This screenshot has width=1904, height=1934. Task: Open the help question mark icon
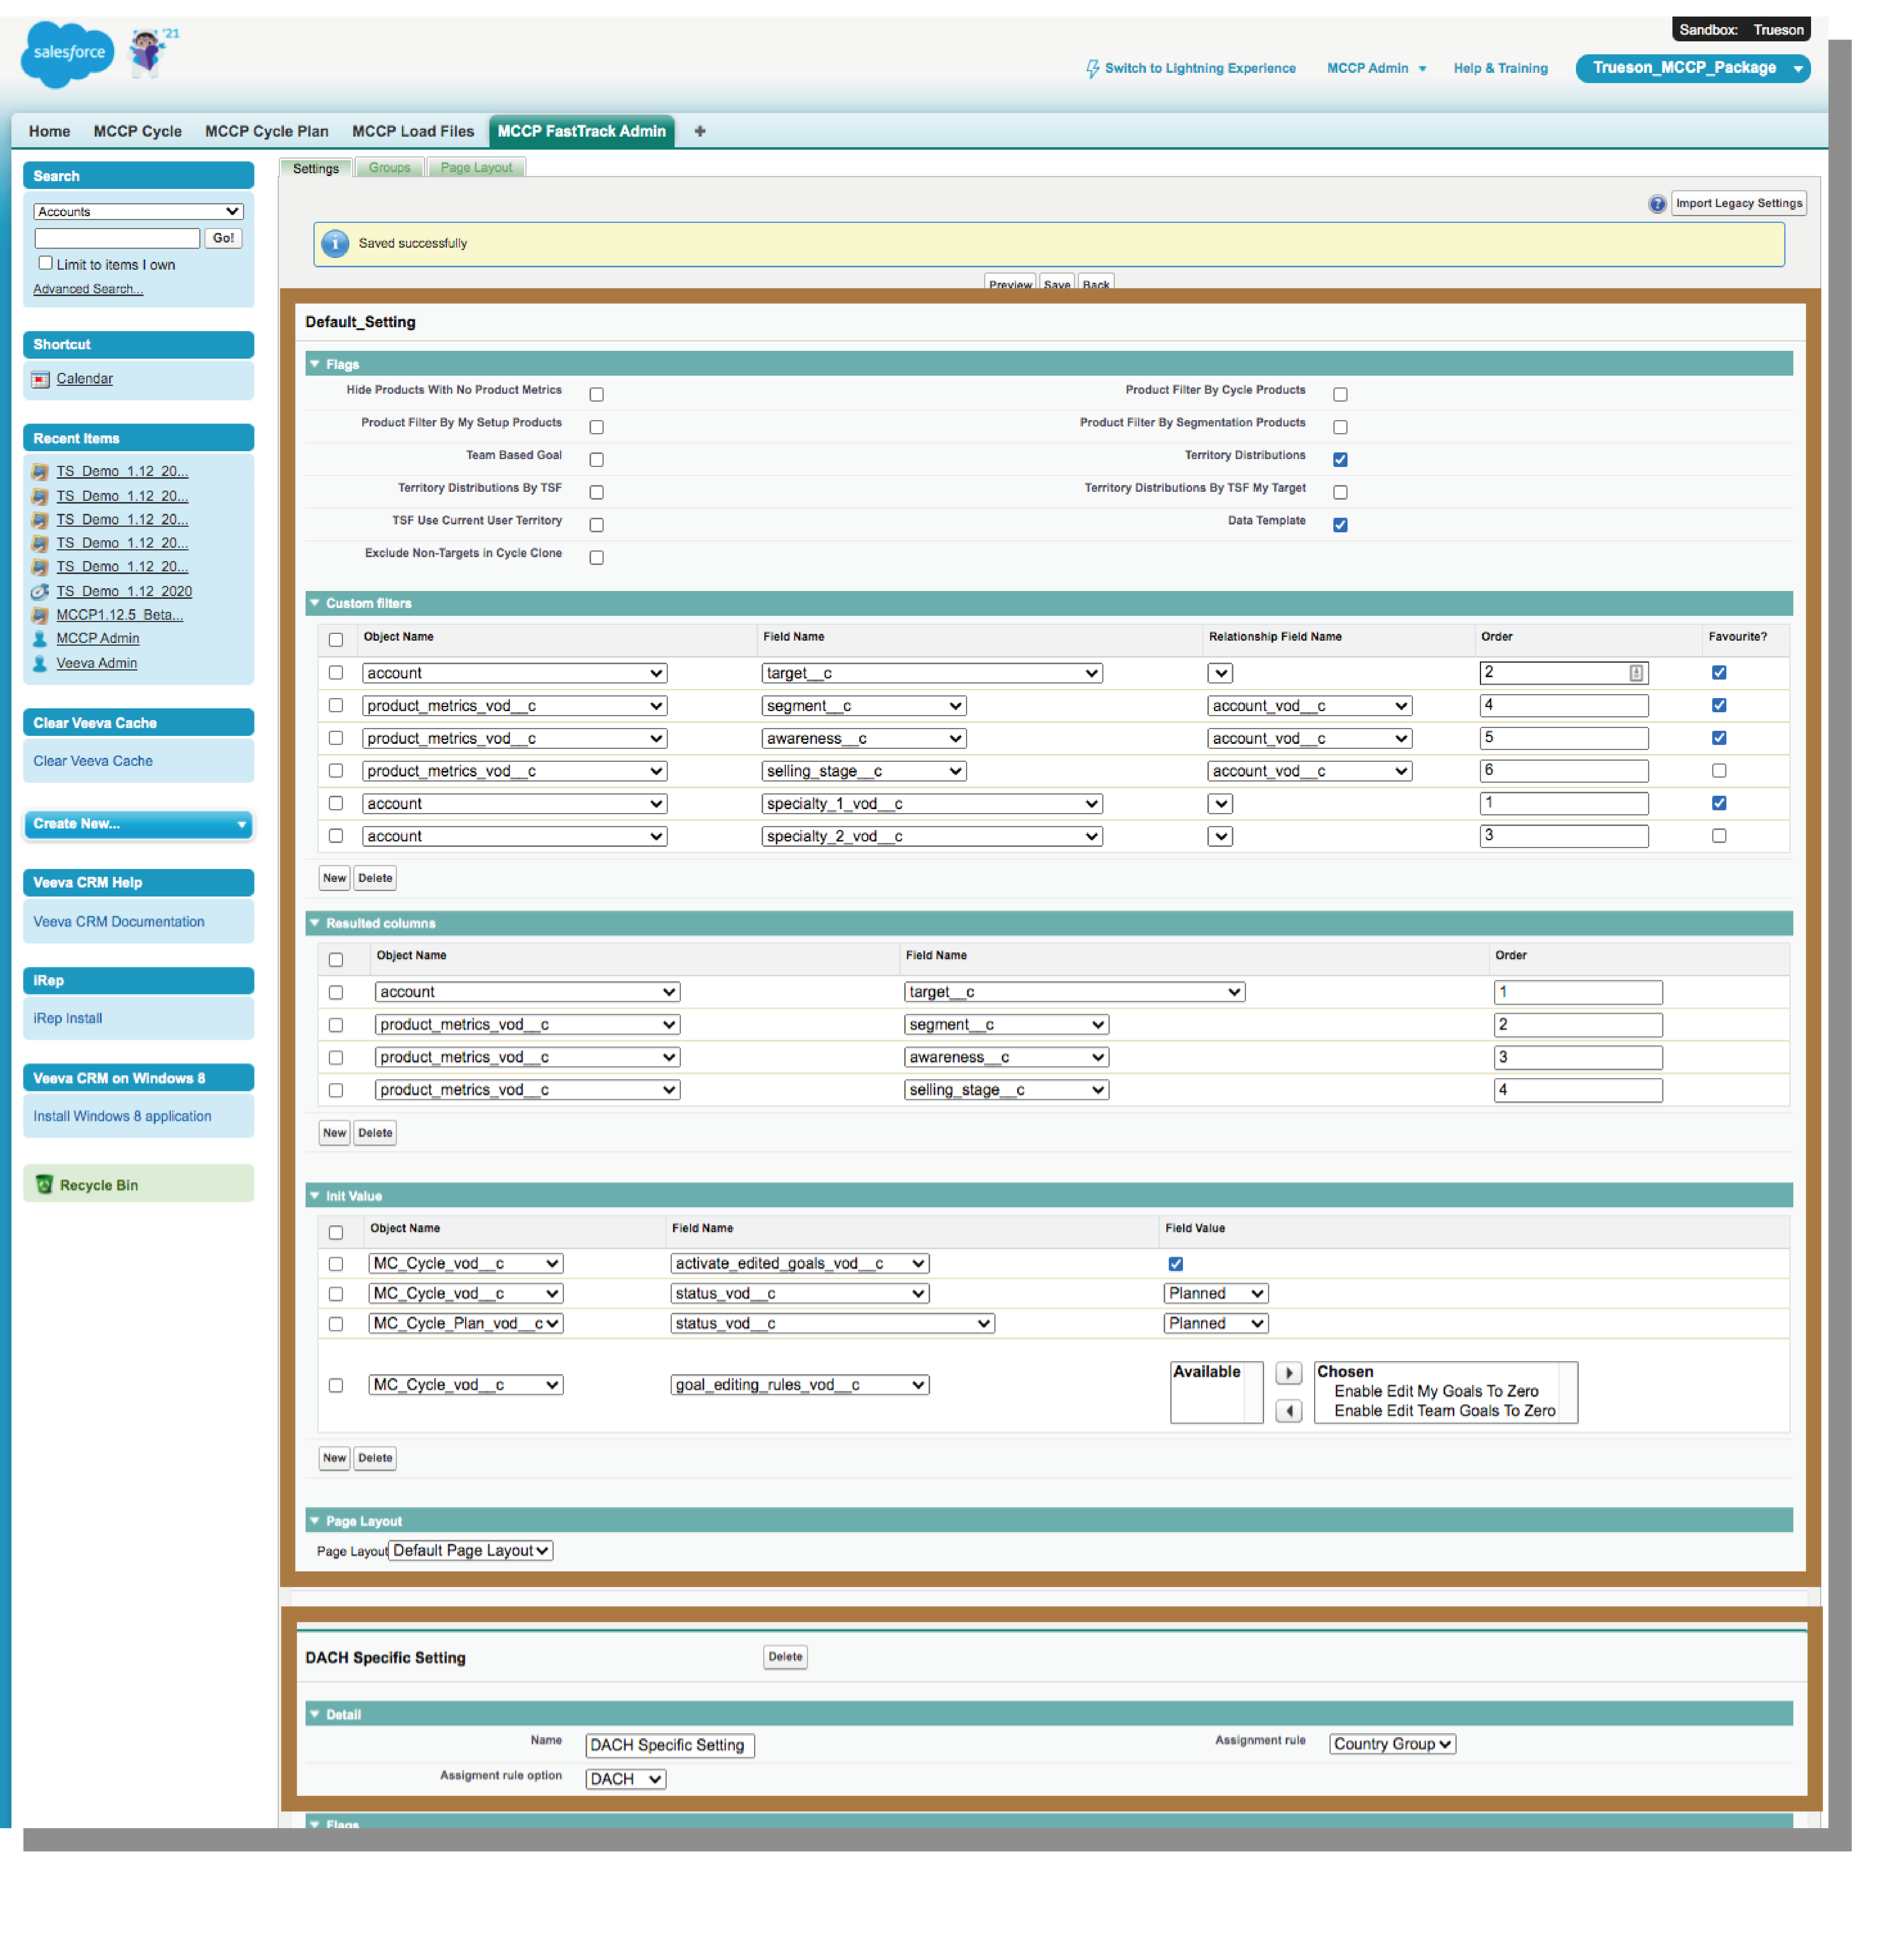[x=1657, y=204]
